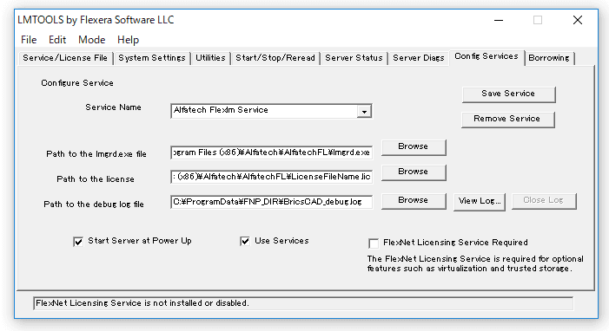
Task: Switch to Utilities tab
Action: coord(210,58)
